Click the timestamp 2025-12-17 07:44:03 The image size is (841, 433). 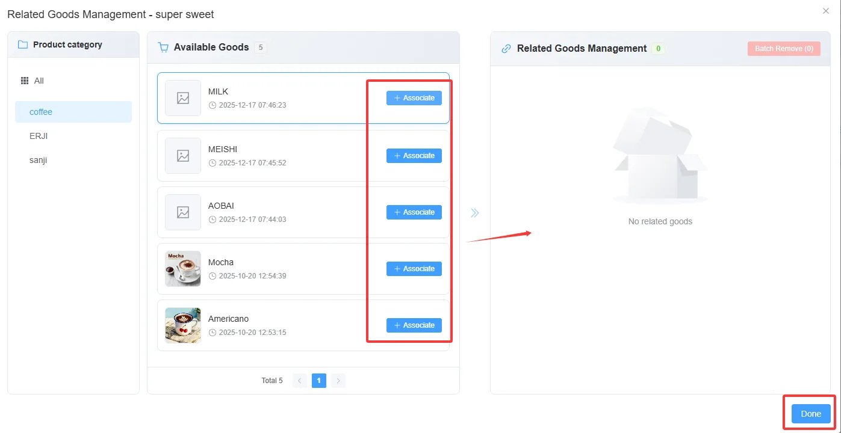[x=252, y=220]
